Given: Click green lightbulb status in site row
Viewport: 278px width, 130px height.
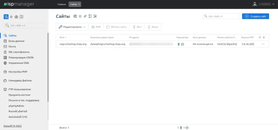Looking at the screenshot, I should (179, 44).
